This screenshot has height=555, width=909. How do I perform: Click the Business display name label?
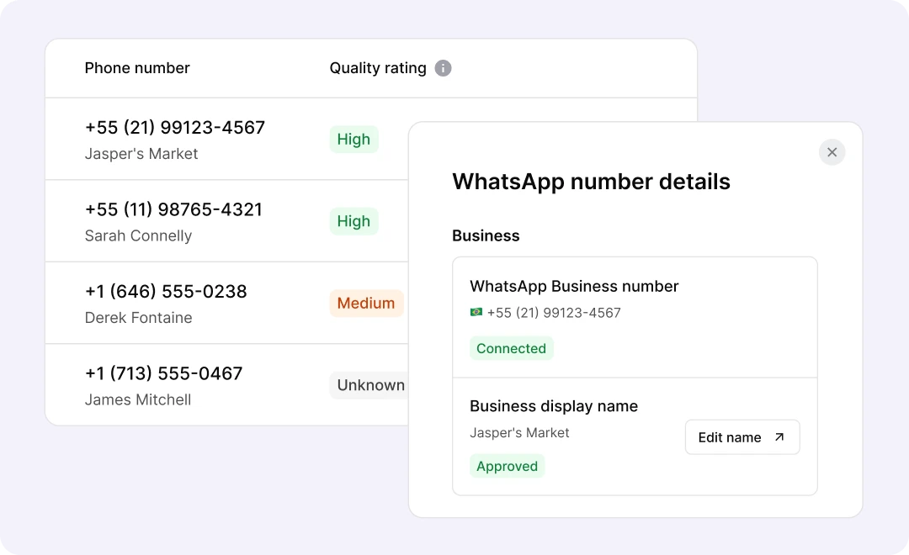click(554, 406)
